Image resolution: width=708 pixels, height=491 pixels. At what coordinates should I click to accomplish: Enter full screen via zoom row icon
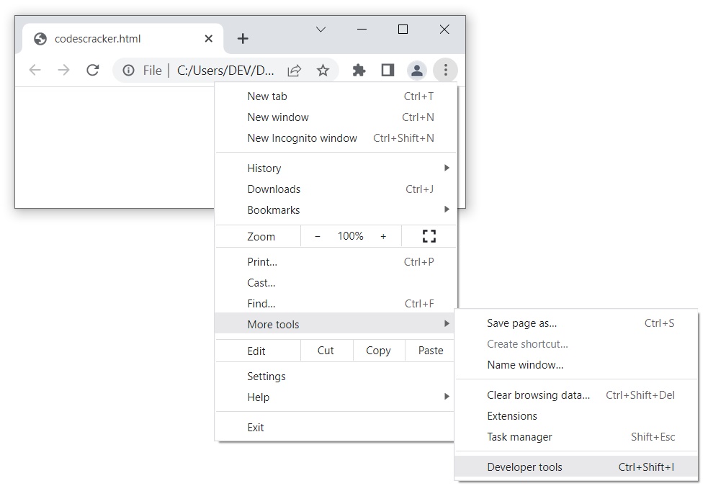[x=429, y=236]
